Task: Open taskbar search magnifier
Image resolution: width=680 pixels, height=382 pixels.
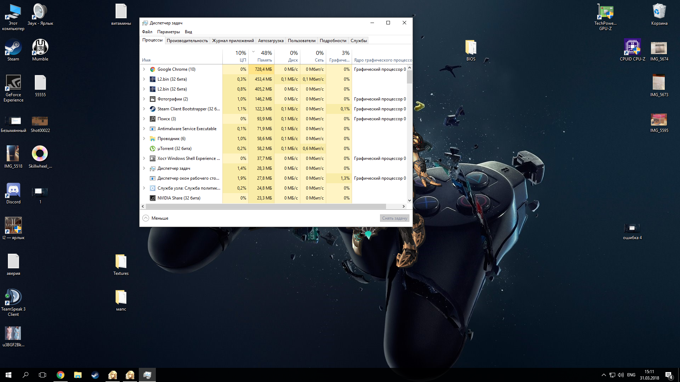Action: (x=25, y=375)
